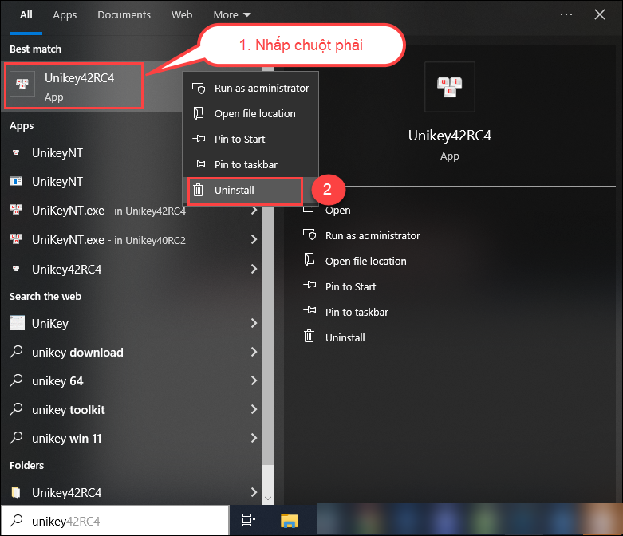Choose Pin to taskbar in context menu

click(250, 164)
